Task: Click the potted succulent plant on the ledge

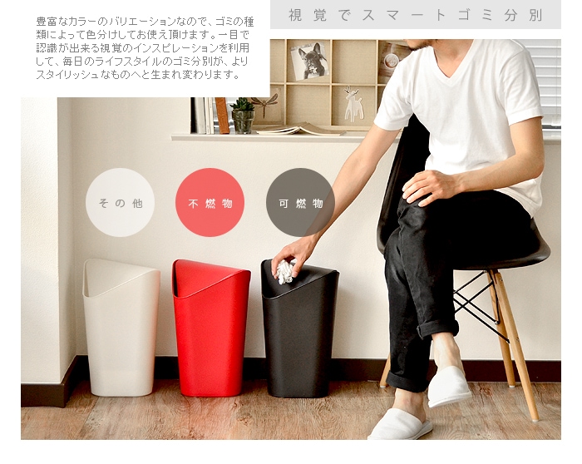Action: point(243,116)
